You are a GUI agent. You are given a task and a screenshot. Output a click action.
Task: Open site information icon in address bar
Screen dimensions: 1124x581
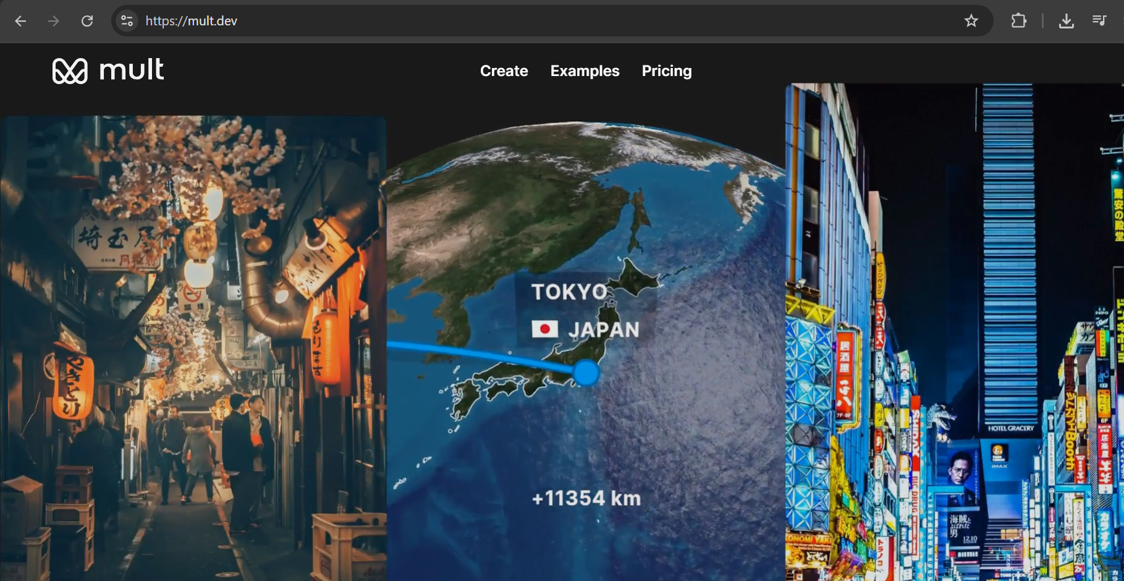(127, 21)
